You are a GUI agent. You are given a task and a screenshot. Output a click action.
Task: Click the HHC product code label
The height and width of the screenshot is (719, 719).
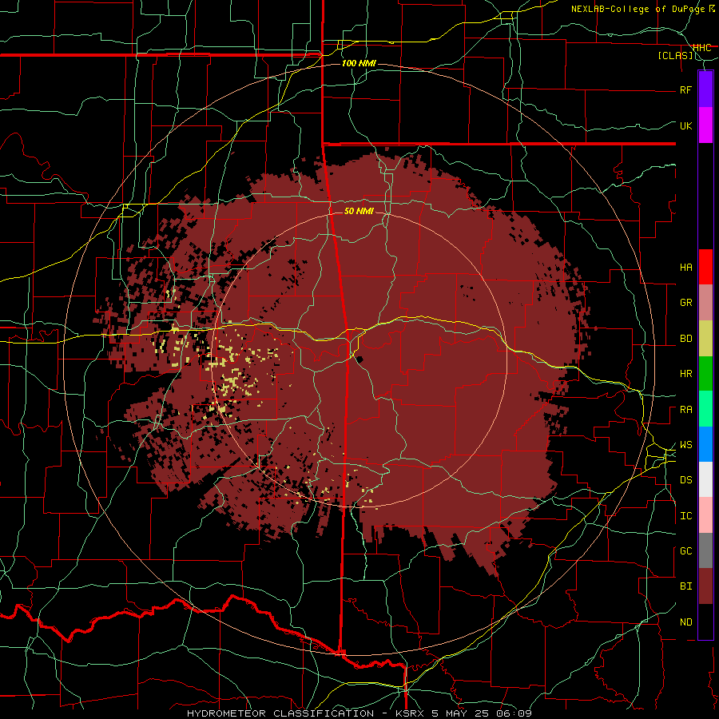point(702,48)
